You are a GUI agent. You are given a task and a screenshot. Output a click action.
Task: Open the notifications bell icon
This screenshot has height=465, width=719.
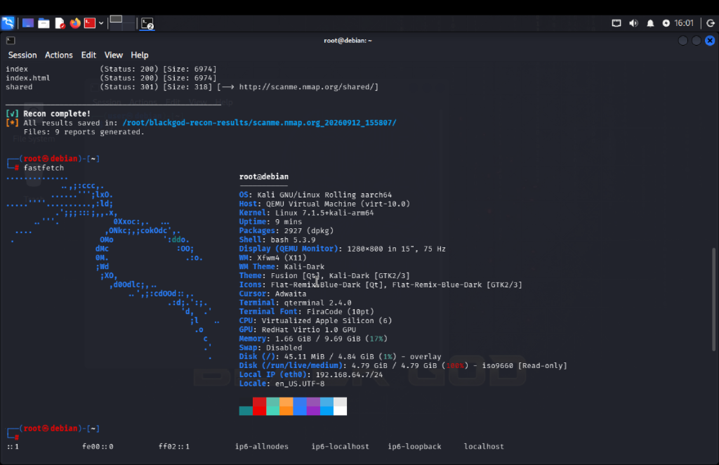pyautogui.click(x=650, y=23)
